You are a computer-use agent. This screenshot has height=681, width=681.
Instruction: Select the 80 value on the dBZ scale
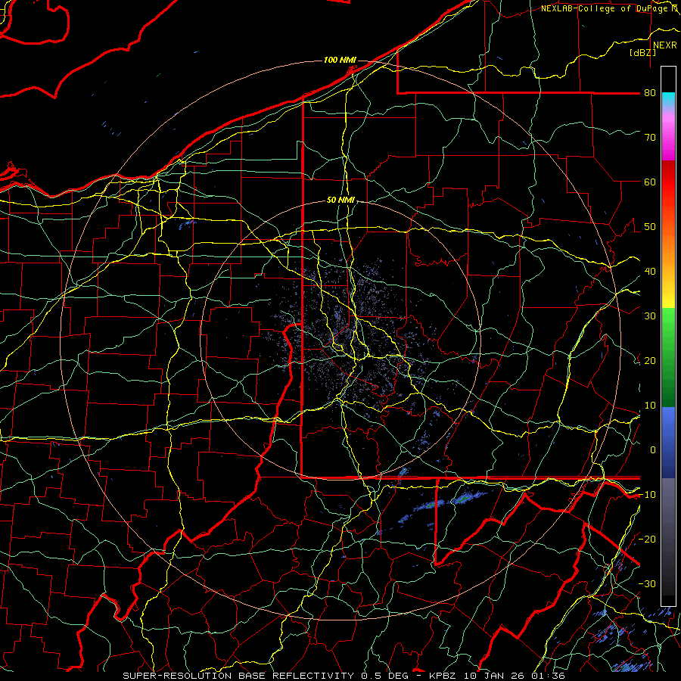pos(650,93)
